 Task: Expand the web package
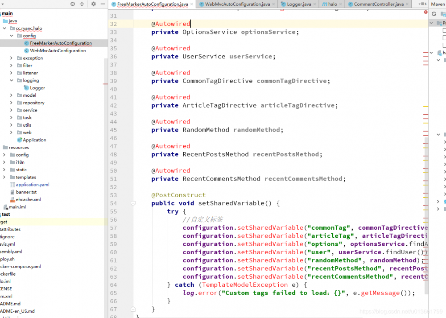point(12,132)
